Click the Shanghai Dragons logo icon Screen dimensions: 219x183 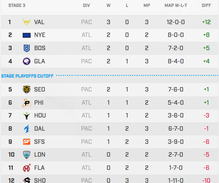tap(27, 180)
